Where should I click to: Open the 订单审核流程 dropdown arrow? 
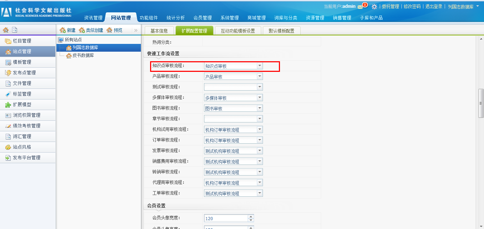pos(260,140)
